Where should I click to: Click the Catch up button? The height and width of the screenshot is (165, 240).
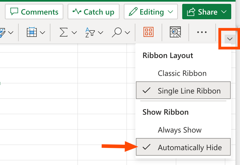click(x=93, y=12)
